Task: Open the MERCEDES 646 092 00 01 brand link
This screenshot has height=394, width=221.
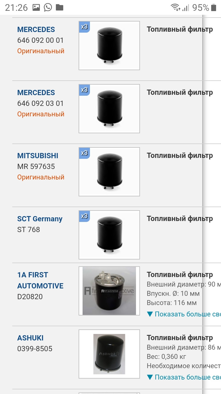Action: pyautogui.click(x=36, y=30)
